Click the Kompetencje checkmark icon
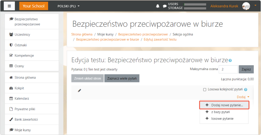 pos(11,55)
